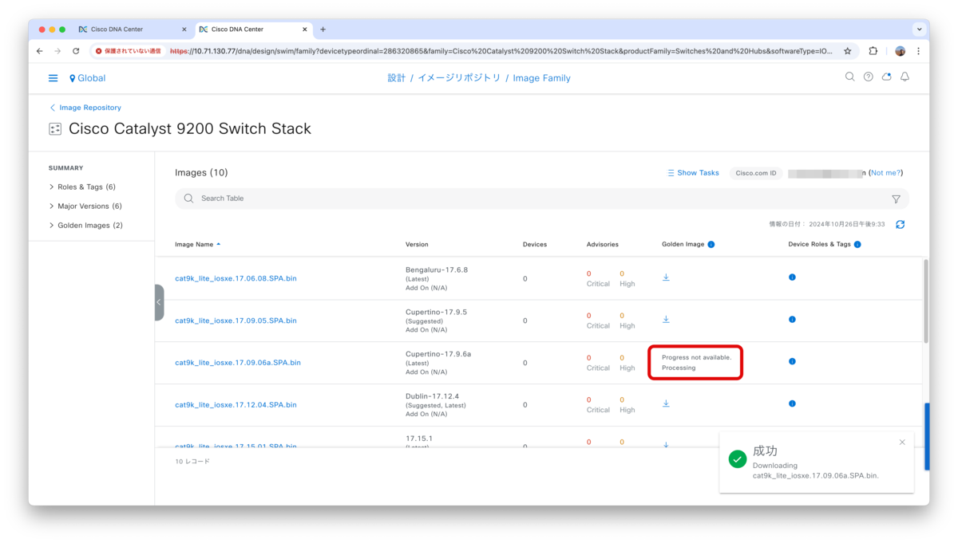This screenshot has height=543, width=958.
Task: Bookmark this page with star icon
Action: (847, 51)
